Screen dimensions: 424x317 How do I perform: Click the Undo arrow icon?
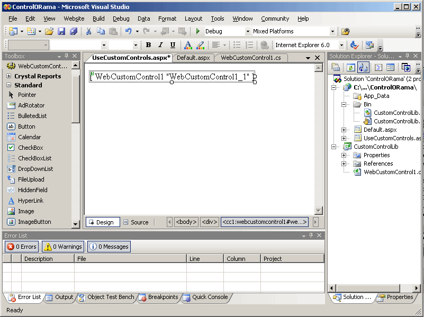point(129,32)
